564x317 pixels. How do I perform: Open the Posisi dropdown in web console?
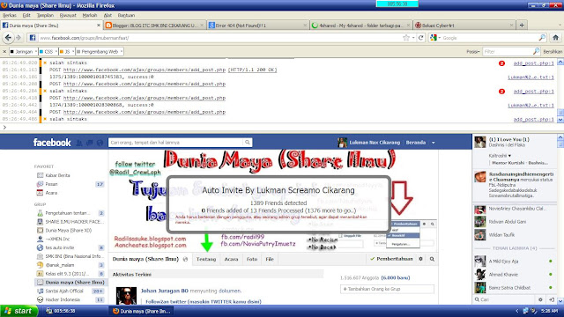472,52
